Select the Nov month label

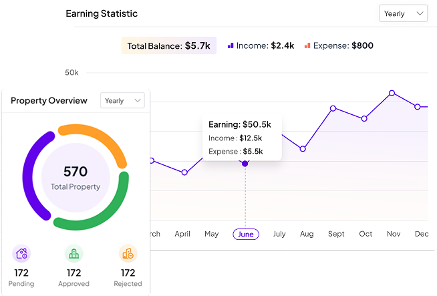coord(394,234)
